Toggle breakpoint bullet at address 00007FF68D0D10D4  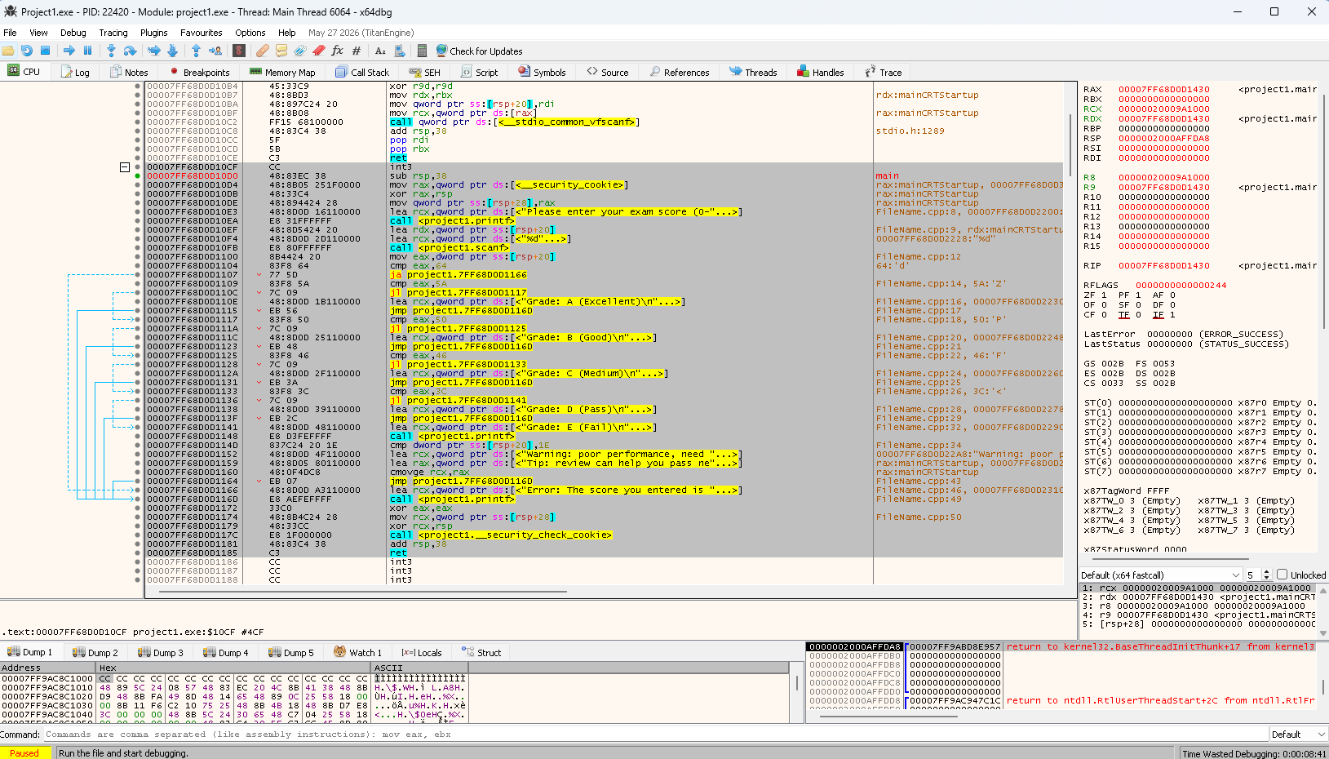point(137,184)
